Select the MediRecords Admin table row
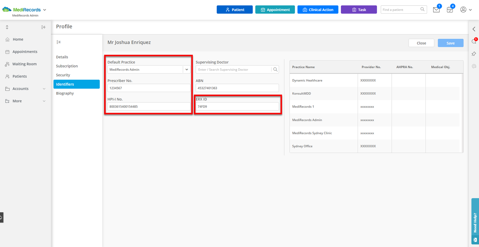Screen dimensions: 479x247 pyautogui.click(x=375, y=120)
